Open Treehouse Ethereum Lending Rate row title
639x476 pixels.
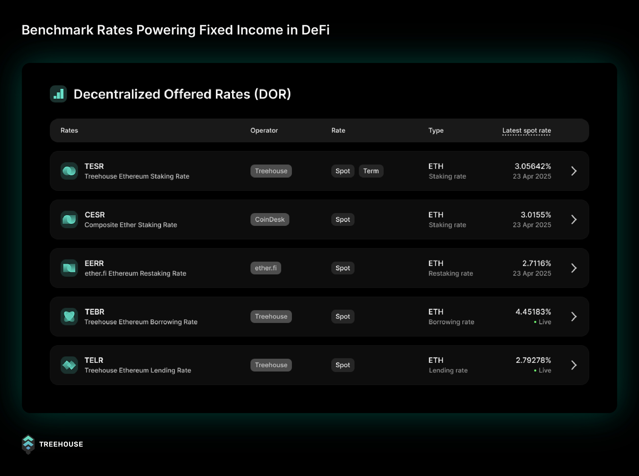(138, 370)
